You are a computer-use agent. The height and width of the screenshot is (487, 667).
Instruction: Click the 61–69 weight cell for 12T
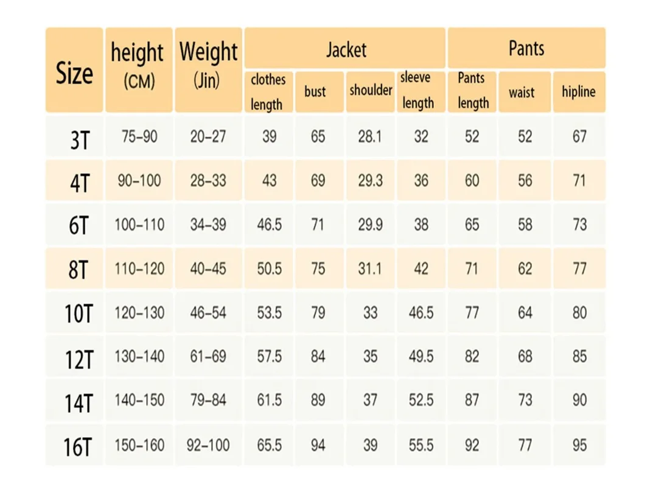click(x=208, y=357)
